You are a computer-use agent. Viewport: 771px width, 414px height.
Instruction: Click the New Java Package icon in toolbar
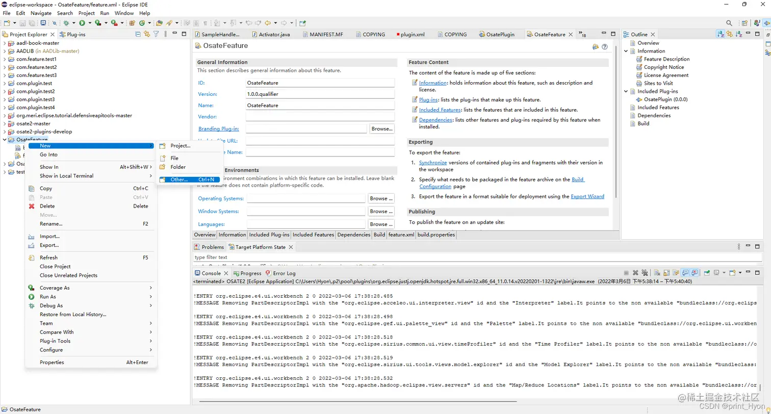132,23
